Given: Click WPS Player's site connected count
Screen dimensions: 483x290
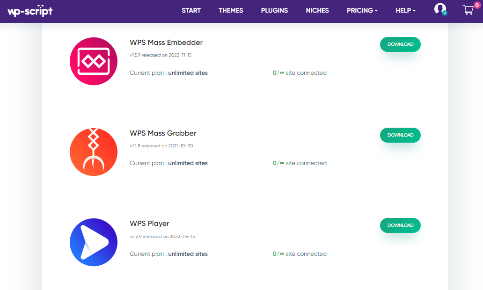Looking at the screenshot, I should pos(300,254).
